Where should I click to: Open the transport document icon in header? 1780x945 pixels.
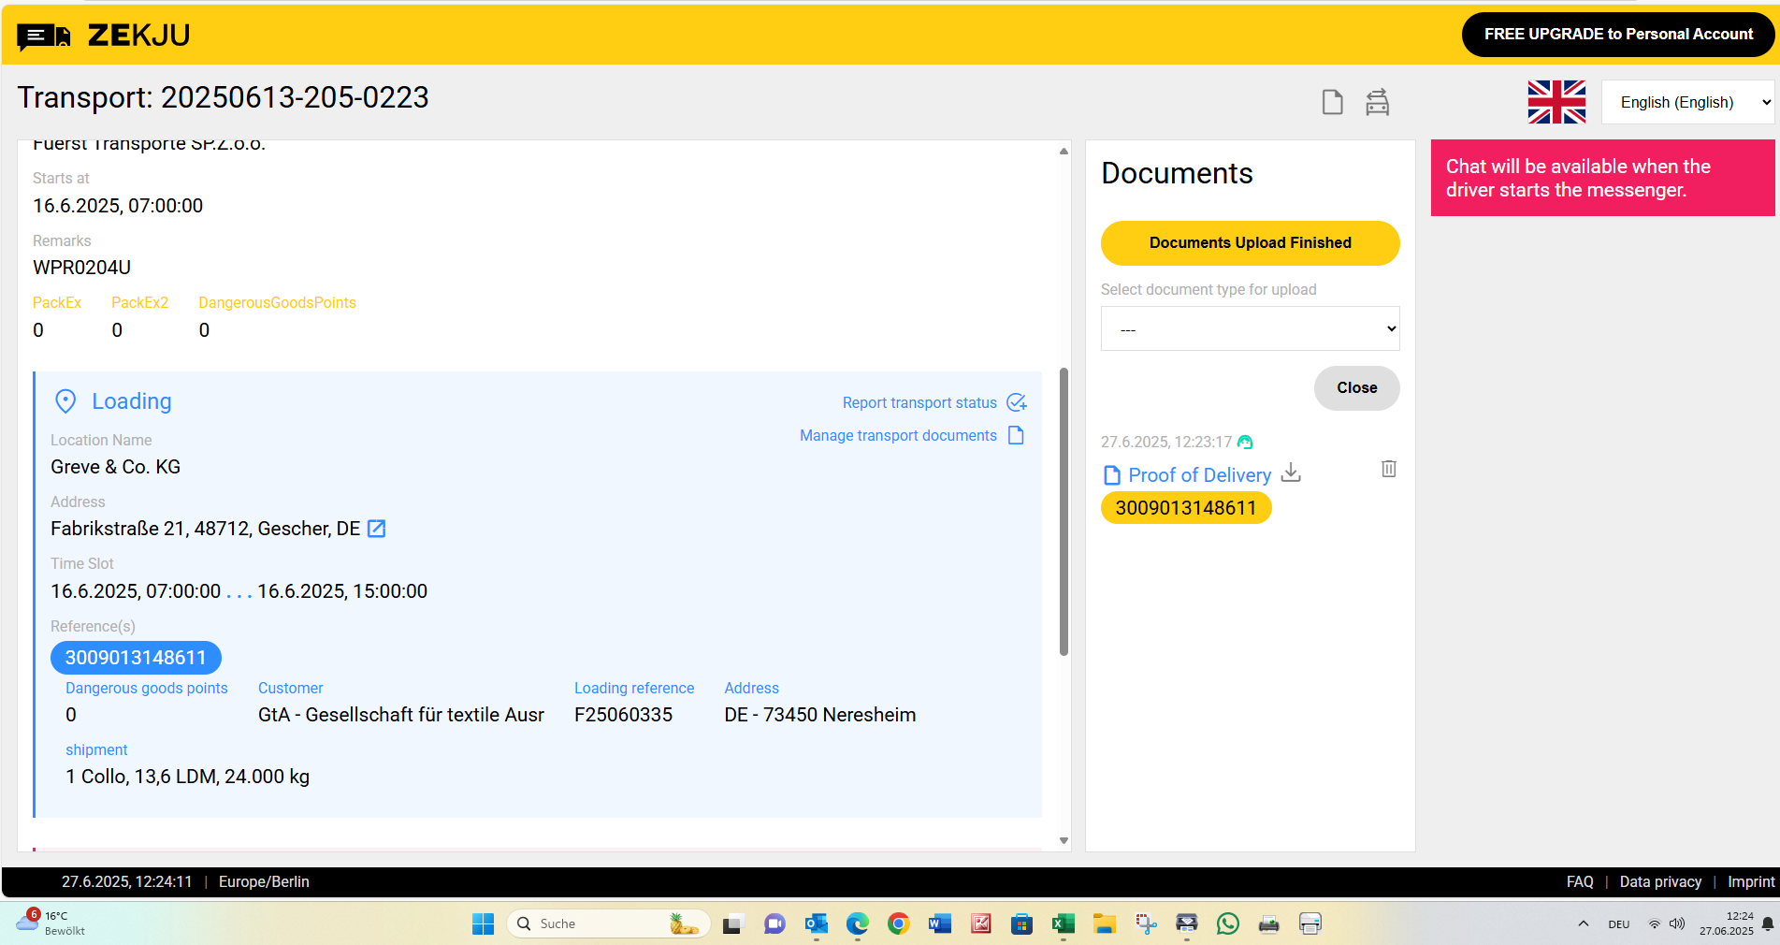point(1332,102)
